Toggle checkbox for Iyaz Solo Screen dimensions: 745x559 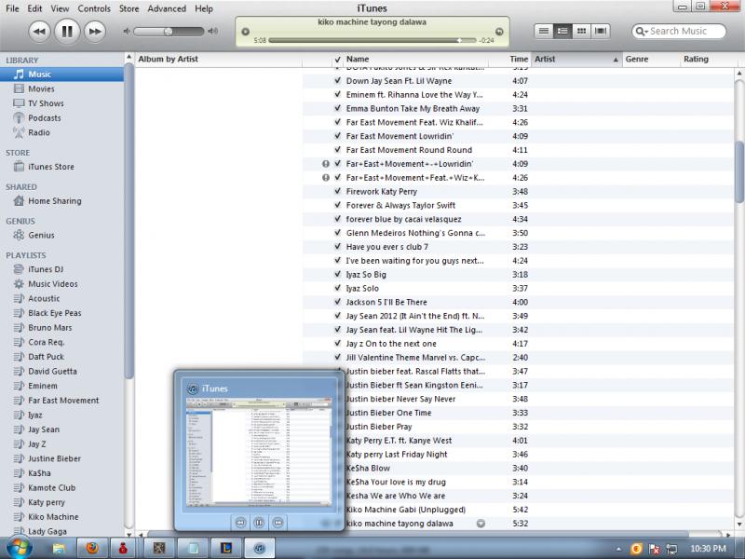[x=338, y=288]
